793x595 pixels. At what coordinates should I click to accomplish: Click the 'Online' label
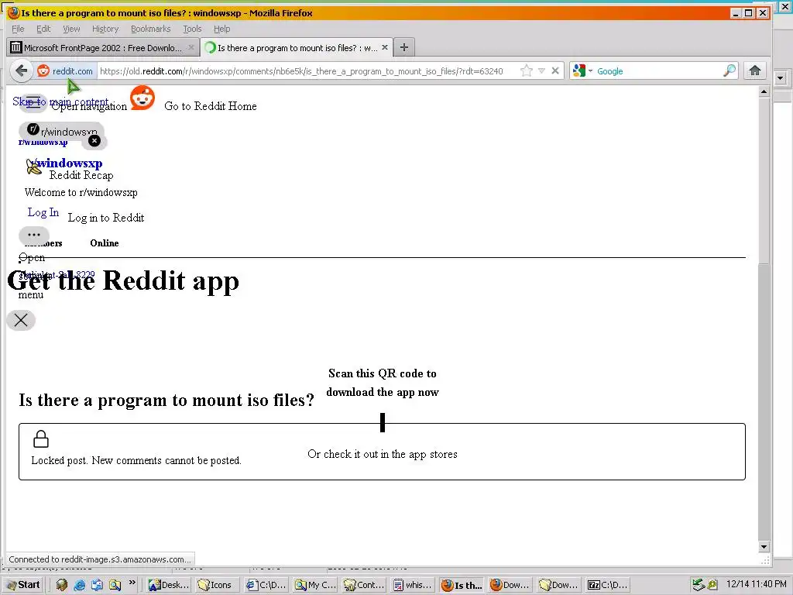click(105, 242)
